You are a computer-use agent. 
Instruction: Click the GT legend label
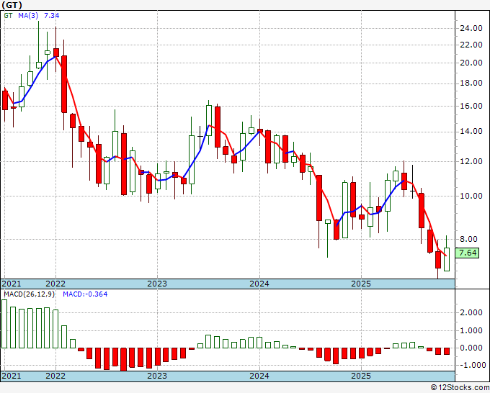click(x=8, y=15)
